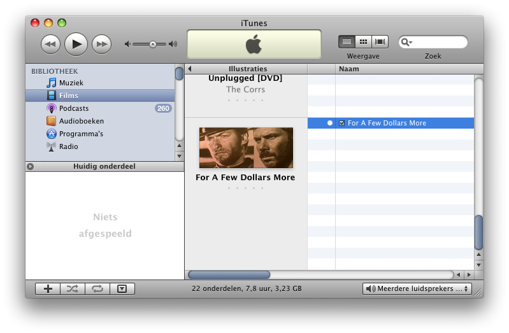The height and width of the screenshot is (333, 509).
Task: Open Programma's in the sidebar
Action: (x=80, y=134)
